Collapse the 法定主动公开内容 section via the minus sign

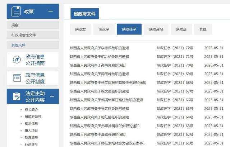point(52,96)
